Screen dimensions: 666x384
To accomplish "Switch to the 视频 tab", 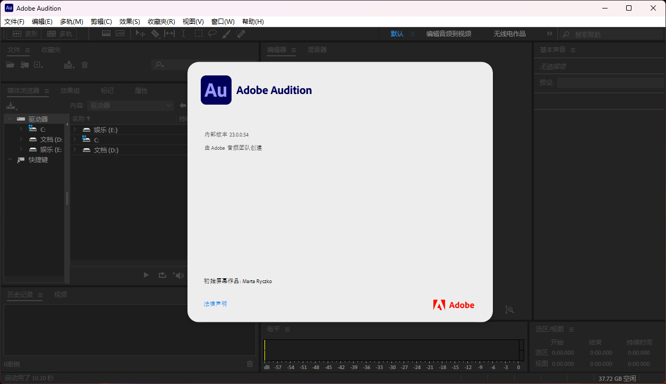I will (61, 295).
